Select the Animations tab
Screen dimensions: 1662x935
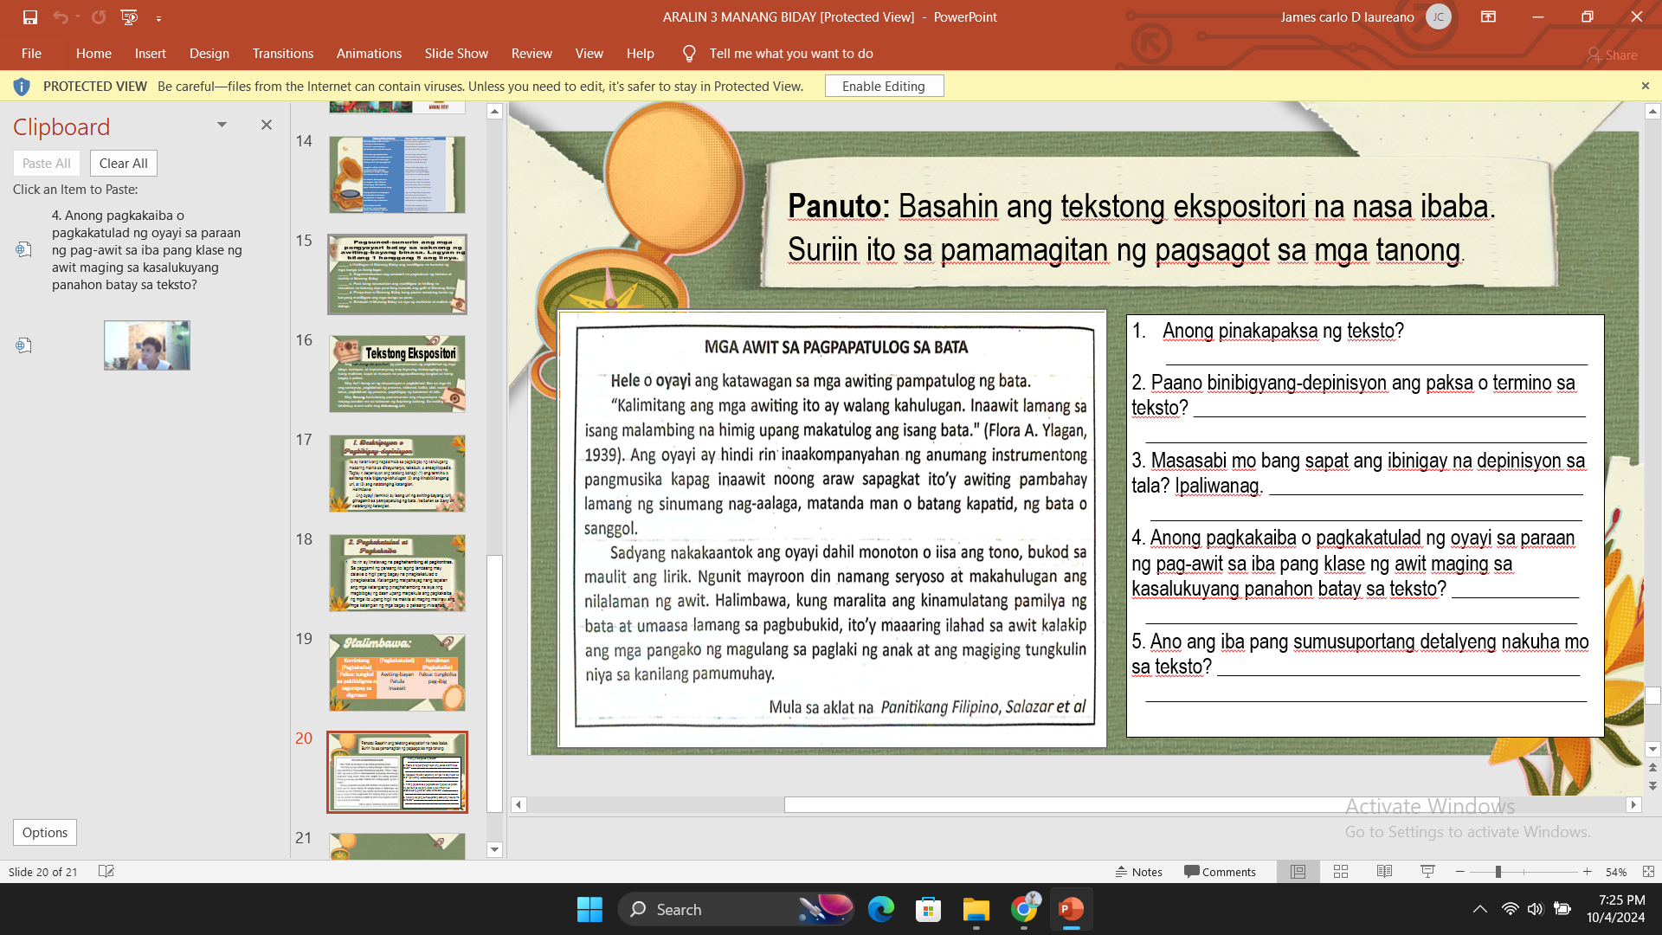pos(369,54)
